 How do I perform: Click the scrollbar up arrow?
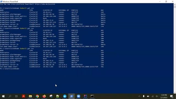coord(175,4)
